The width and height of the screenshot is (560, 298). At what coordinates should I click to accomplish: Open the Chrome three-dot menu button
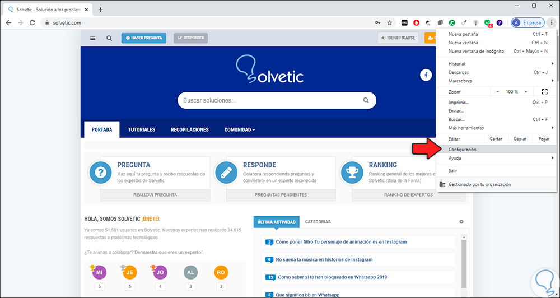coord(552,22)
